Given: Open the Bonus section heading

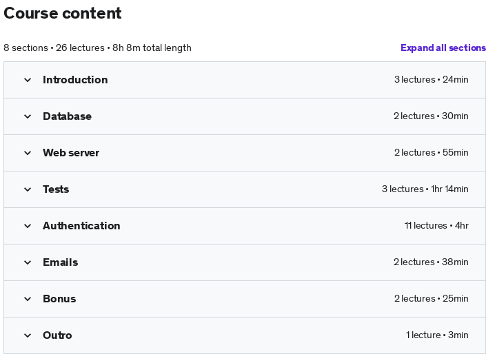Looking at the screenshot, I should click(59, 299).
